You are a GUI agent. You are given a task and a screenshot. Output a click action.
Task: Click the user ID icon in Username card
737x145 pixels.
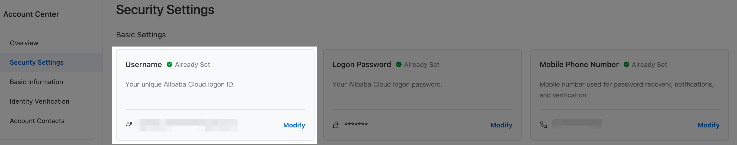(129, 125)
